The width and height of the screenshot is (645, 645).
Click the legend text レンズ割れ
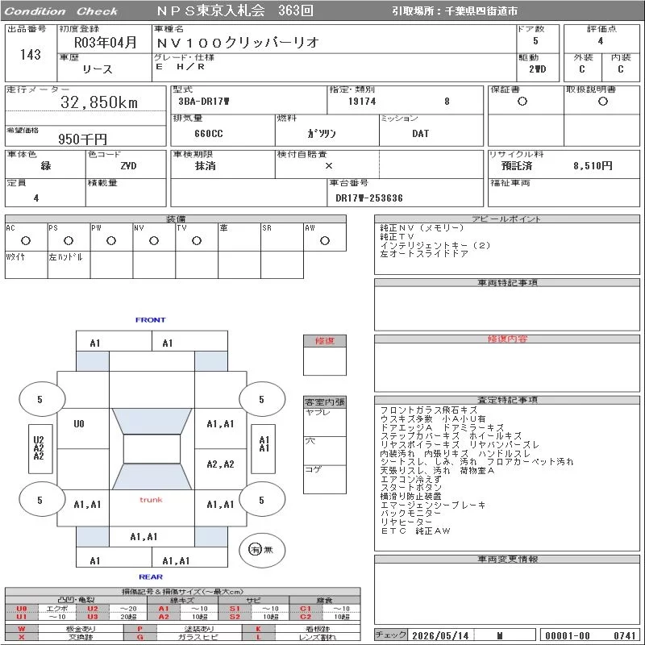point(318,637)
